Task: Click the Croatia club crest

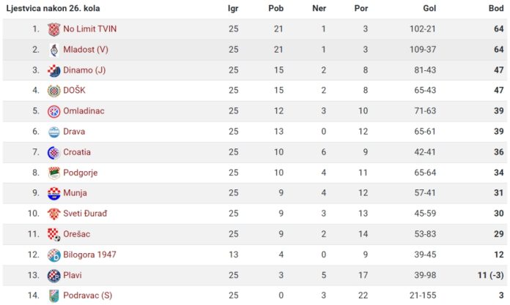Action: [54, 152]
